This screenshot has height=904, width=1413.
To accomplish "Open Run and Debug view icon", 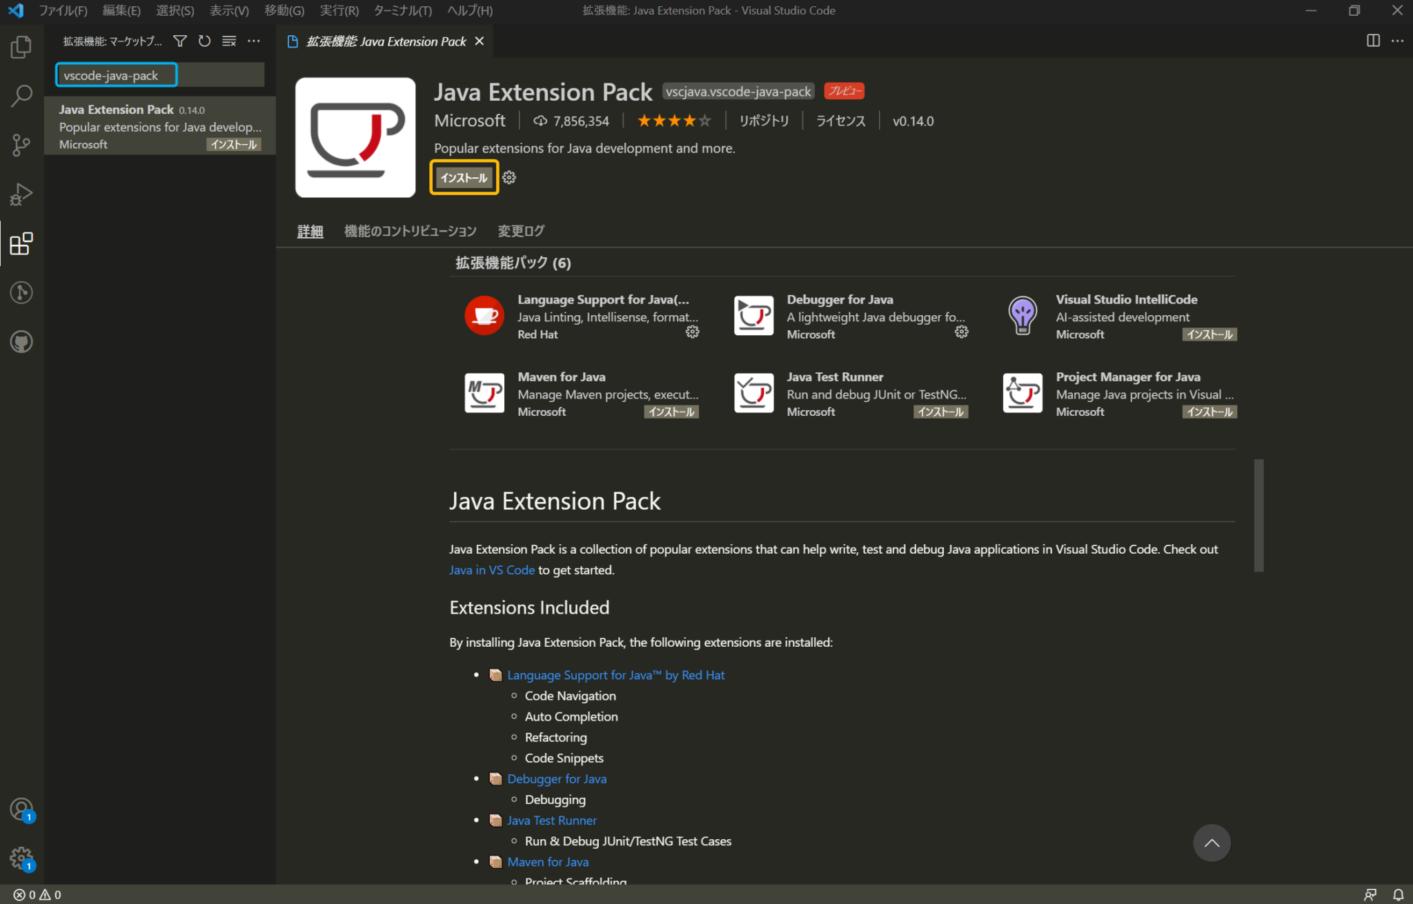I will click(x=21, y=194).
